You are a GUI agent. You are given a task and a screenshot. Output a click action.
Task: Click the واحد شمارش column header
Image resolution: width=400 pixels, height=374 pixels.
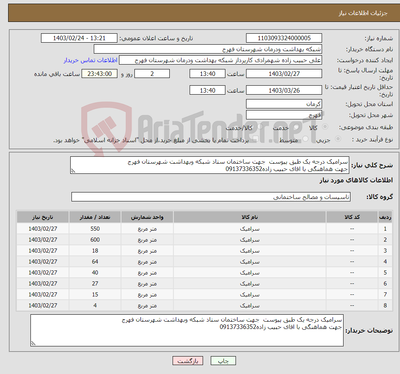pyautogui.click(x=147, y=217)
